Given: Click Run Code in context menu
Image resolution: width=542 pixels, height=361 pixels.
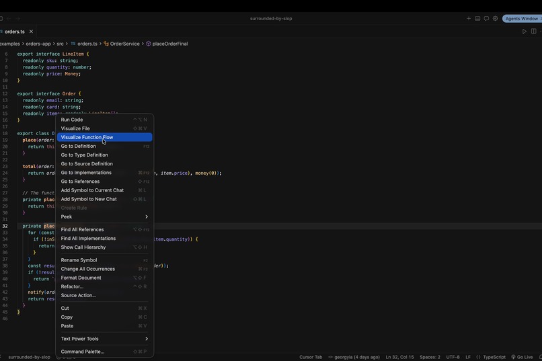Looking at the screenshot, I should click(104, 120).
